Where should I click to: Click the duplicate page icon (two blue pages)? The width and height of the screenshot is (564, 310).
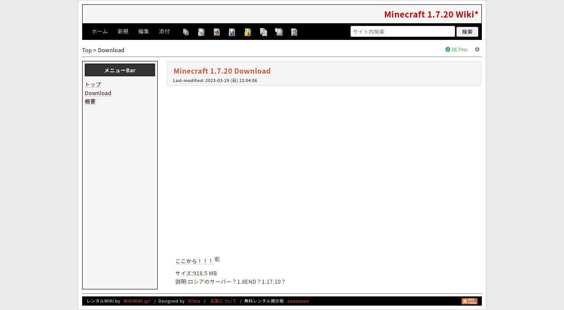[264, 32]
